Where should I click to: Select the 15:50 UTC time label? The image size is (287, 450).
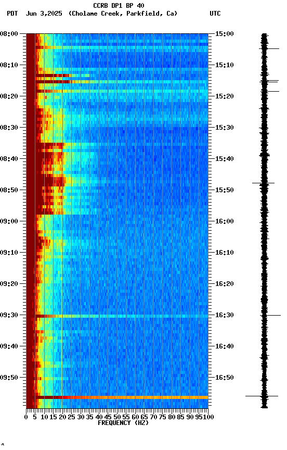click(224, 190)
